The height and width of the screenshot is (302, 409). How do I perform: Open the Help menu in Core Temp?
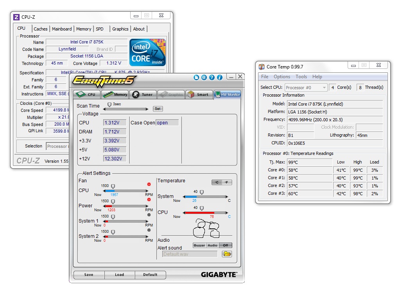click(x=317, y=77)
